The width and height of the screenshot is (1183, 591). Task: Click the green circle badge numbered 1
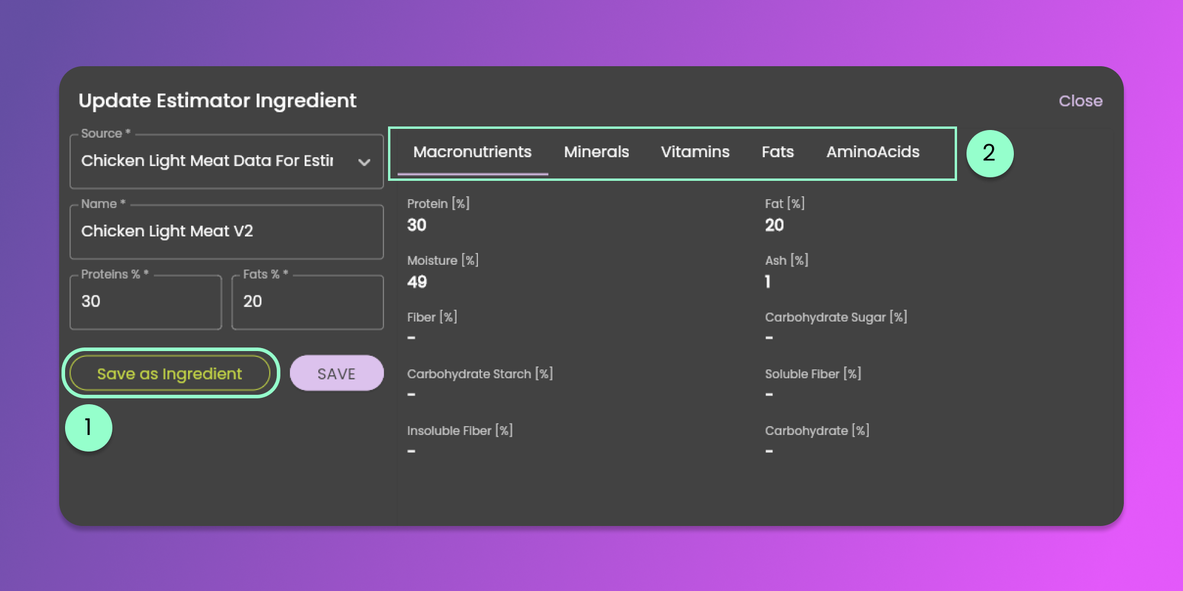[x=89, y=427]
